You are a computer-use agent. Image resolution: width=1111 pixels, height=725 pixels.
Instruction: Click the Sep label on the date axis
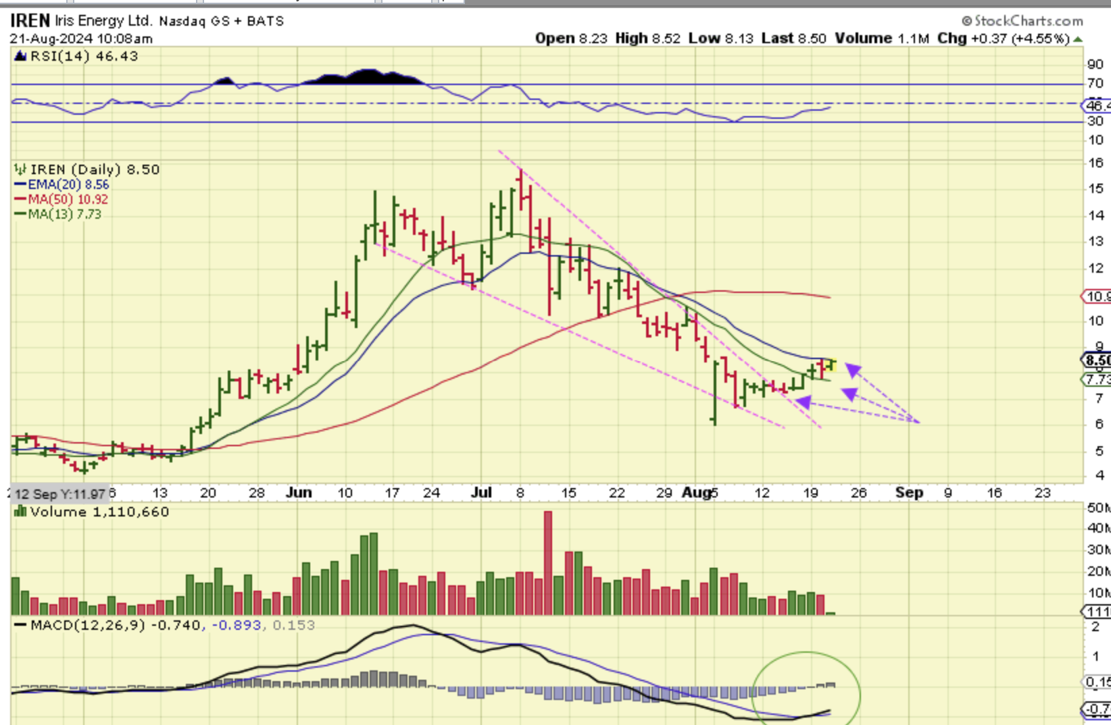(909, 493)
